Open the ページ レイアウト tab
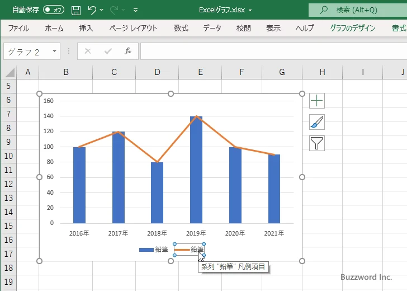 click(x=133, y=28)
